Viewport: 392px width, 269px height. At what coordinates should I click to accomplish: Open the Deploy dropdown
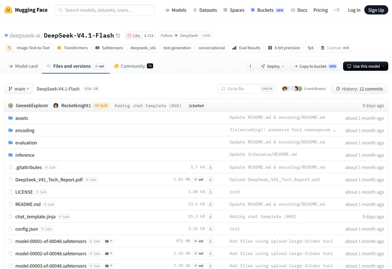[272, 66]
